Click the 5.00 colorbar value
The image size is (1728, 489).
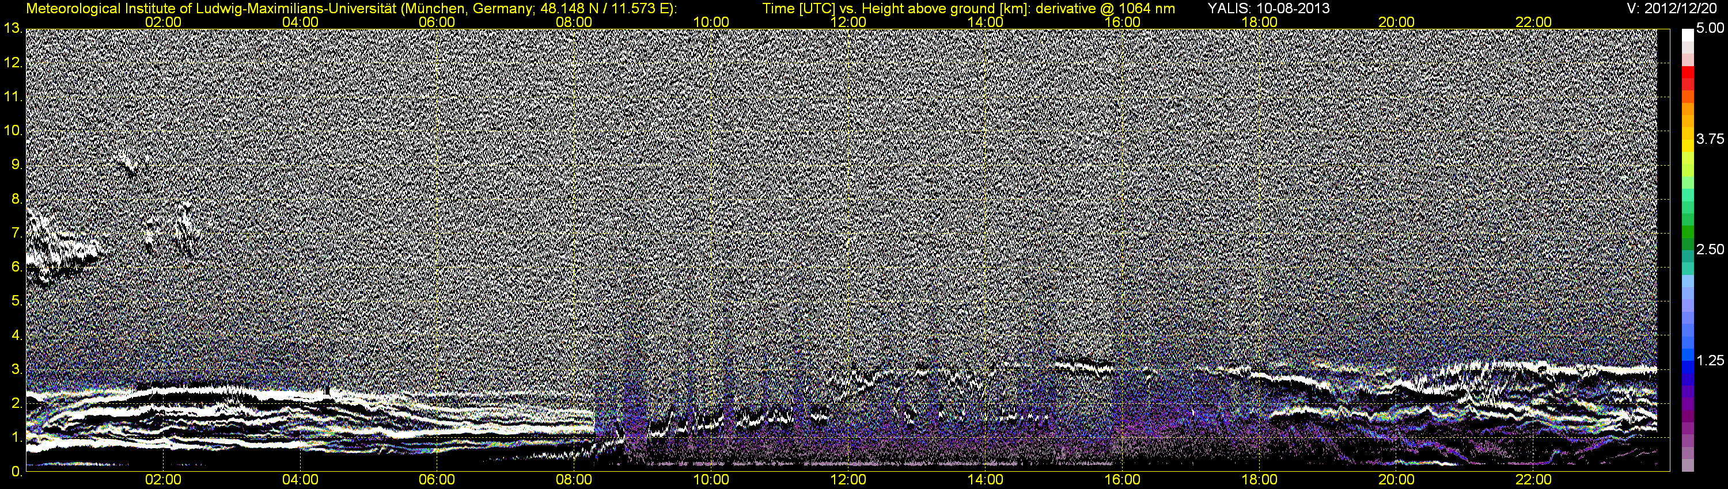(x=1710, y=28)
